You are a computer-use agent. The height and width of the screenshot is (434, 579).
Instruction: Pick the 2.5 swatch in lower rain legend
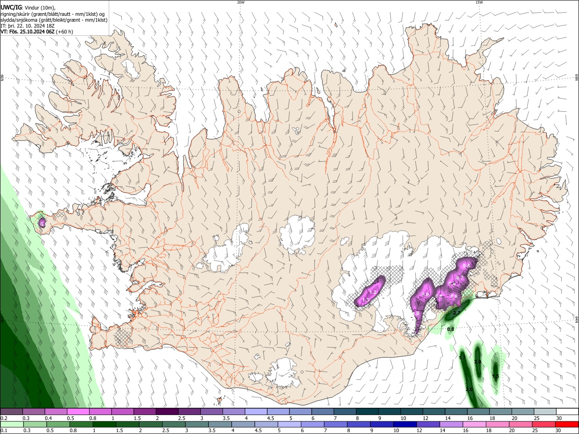point(174,425)
